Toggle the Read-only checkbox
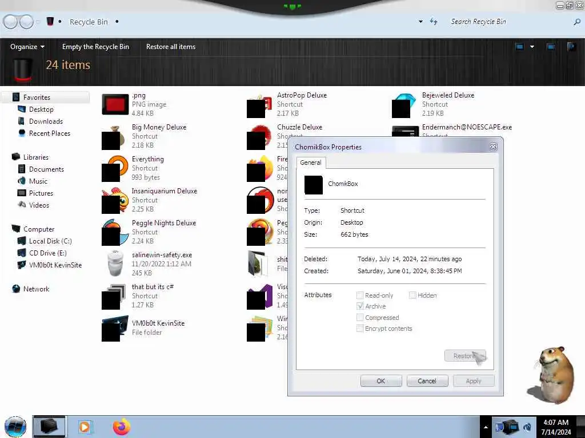 (x=360, y=295)
